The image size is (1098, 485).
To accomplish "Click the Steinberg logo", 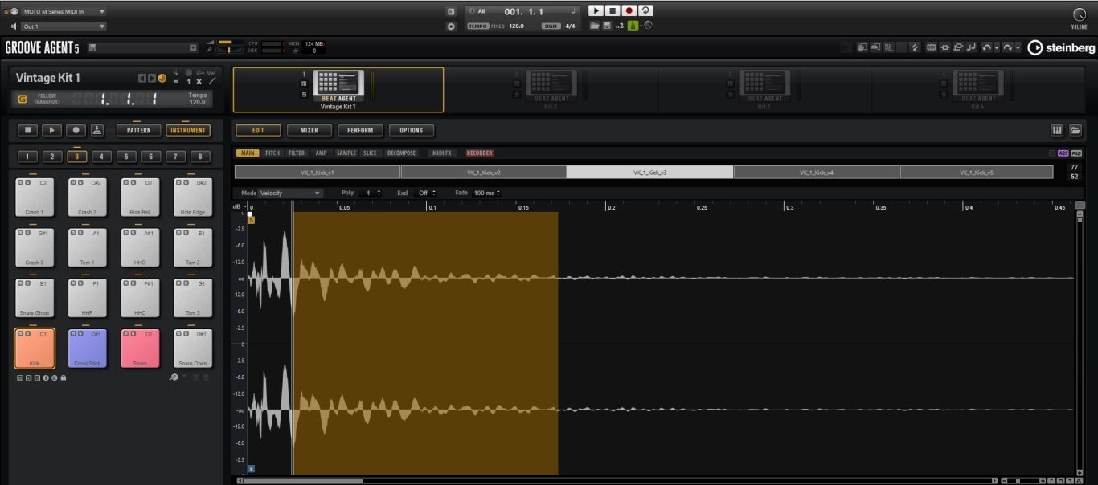I will click(x=1060, y=48).
